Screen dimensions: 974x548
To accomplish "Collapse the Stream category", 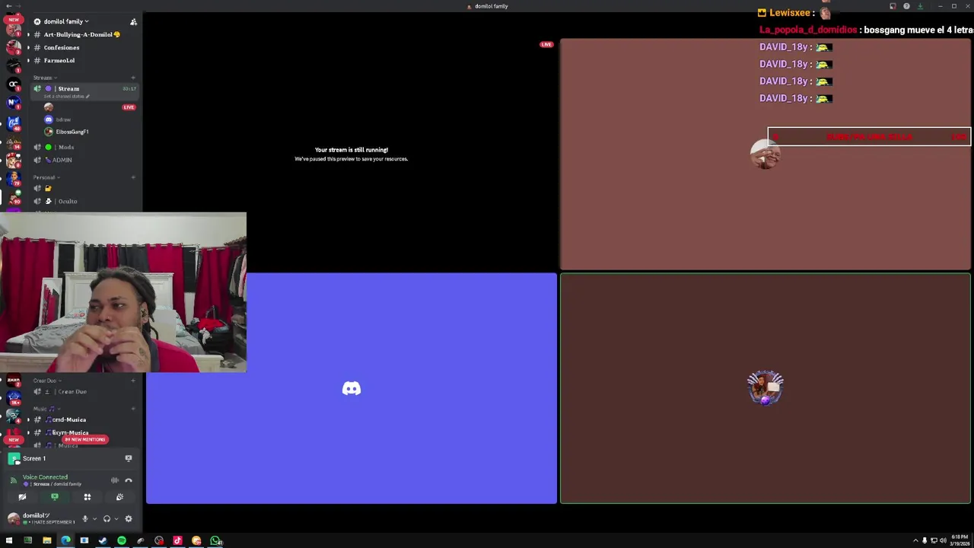I will pos(45,78).
